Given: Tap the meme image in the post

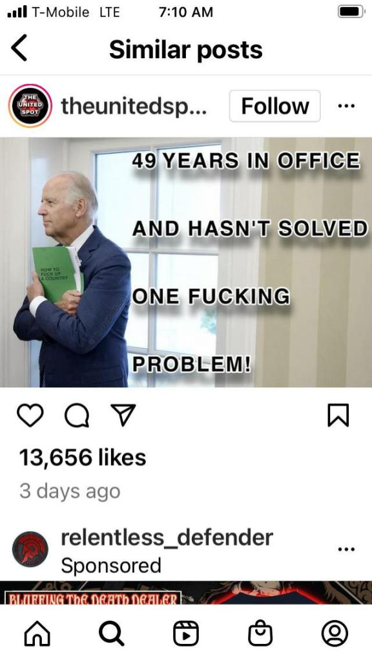Looking at the screenshot, I should (x=186, y=262).
